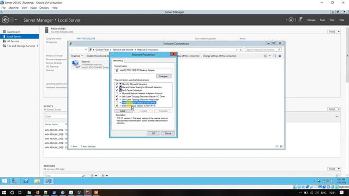The height and width of the screenshot is (196, 349).
Task: Open File and Storage Services
Action: (x=21, y=46)
